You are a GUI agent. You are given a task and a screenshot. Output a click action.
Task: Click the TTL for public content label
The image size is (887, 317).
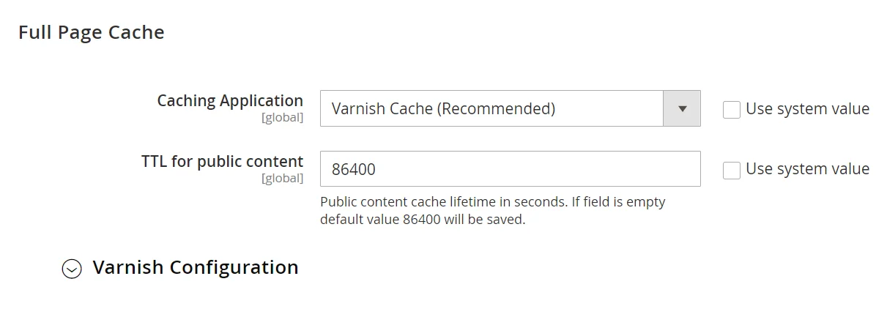222,161
